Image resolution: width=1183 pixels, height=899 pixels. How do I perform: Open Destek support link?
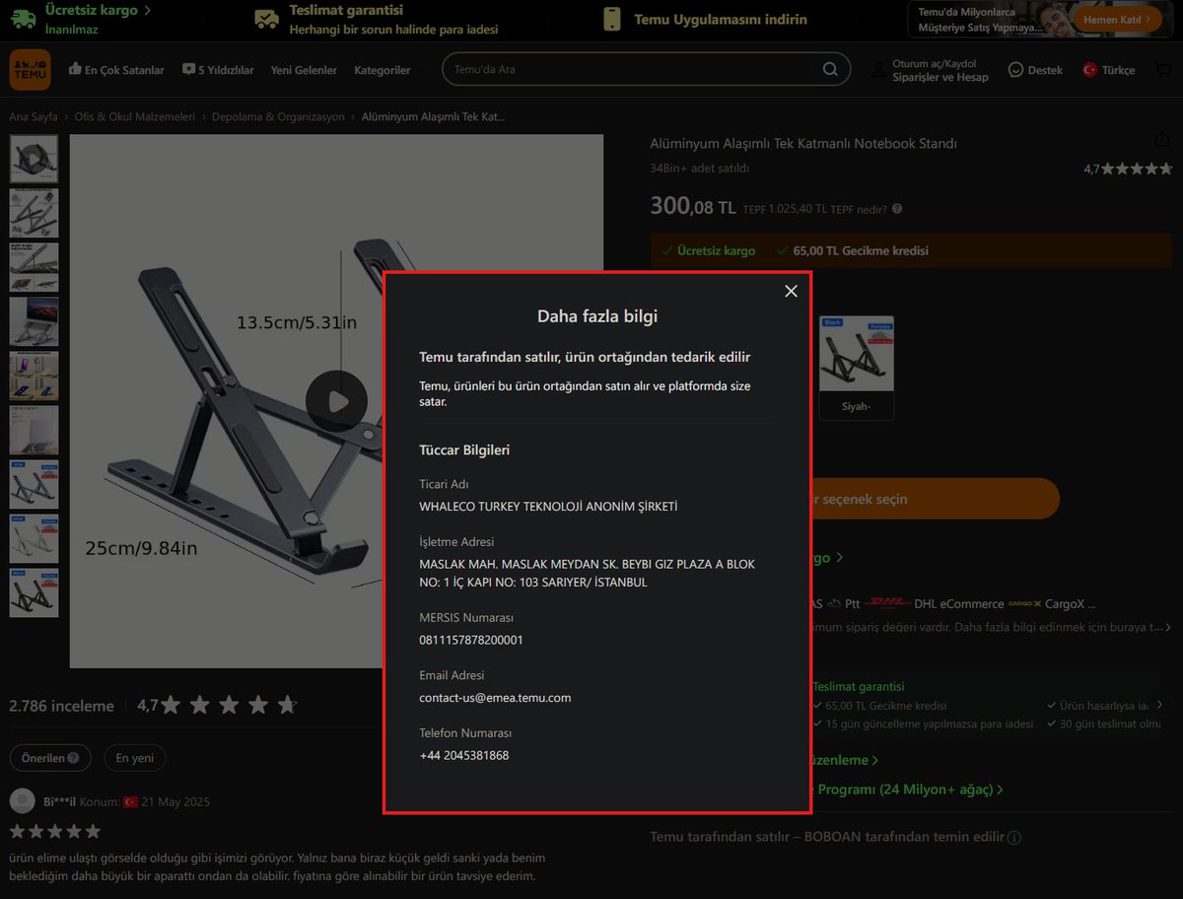[x=1035, y=70]
